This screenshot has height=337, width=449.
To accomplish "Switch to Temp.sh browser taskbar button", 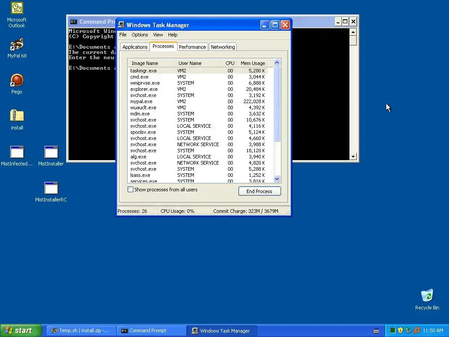I will [x=81, y=330].
